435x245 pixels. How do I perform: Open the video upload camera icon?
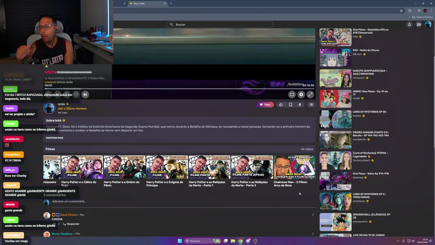click(419, 24)
